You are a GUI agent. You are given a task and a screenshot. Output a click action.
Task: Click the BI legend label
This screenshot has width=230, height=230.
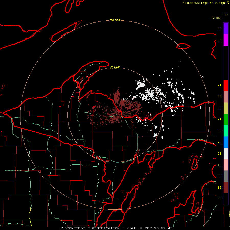click(x=219, y=188)
